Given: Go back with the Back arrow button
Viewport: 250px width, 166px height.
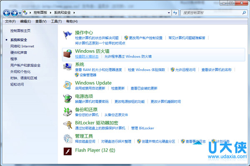Looking at the screenshot, I should coord(7,13).
